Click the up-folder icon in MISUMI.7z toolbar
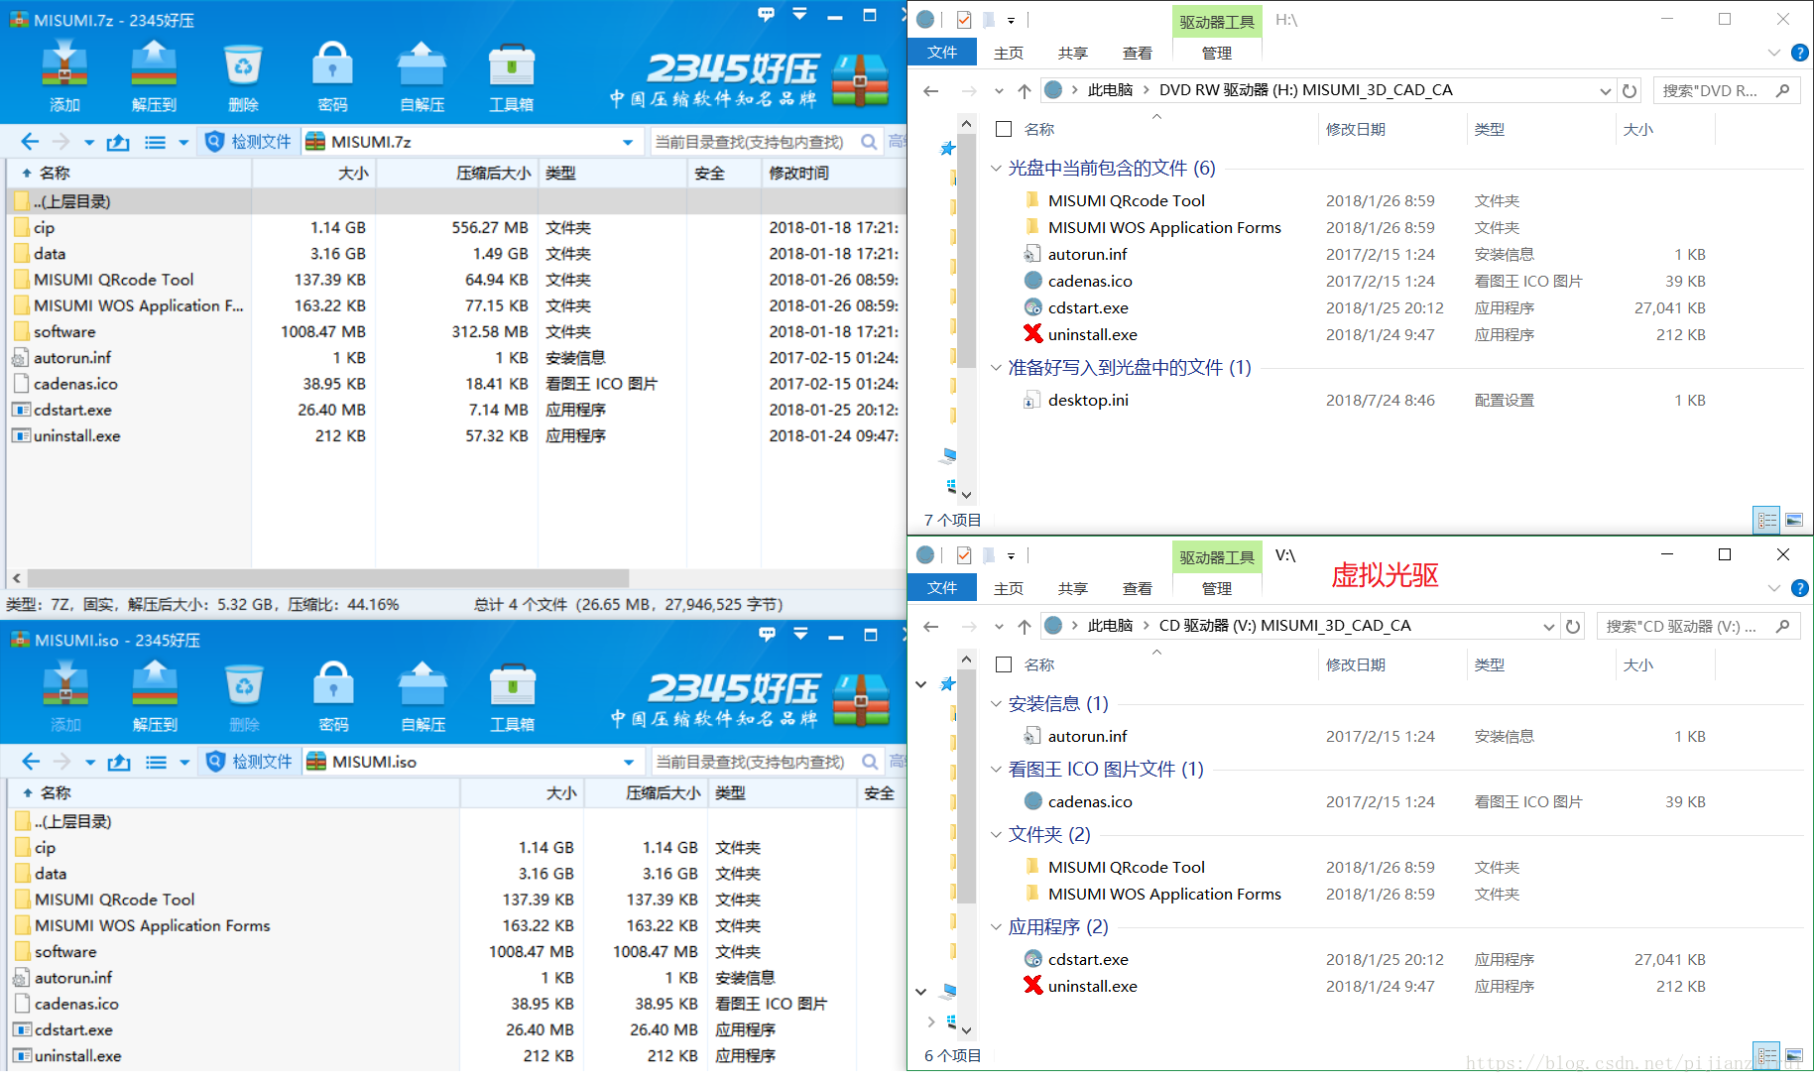The width and height of the screenshot is (1814, 1083). click(118, 142)
